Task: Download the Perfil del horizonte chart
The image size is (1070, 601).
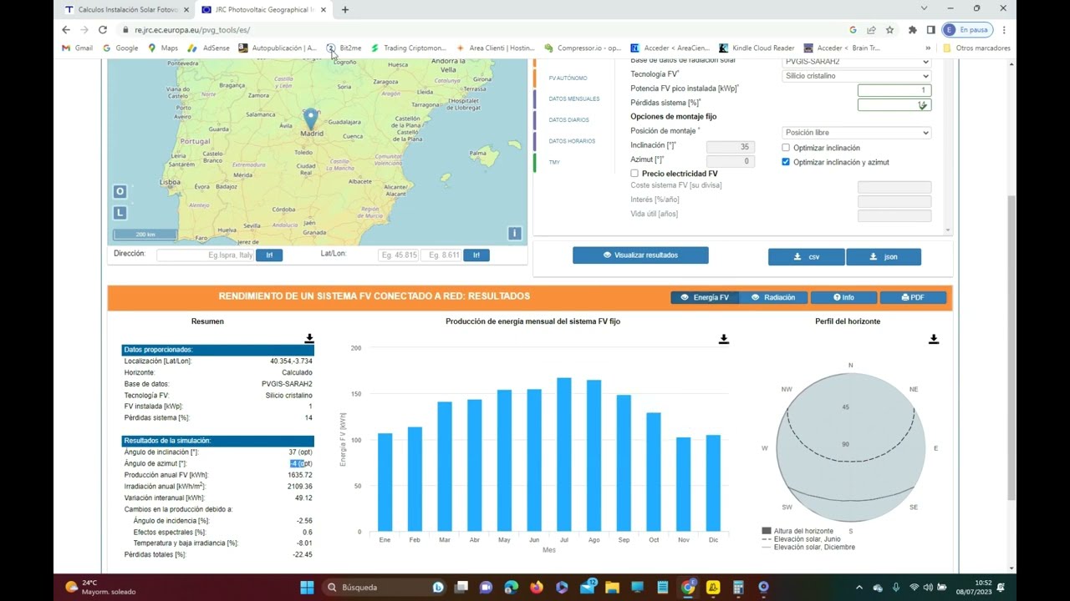Action: (x=934, y=339)
